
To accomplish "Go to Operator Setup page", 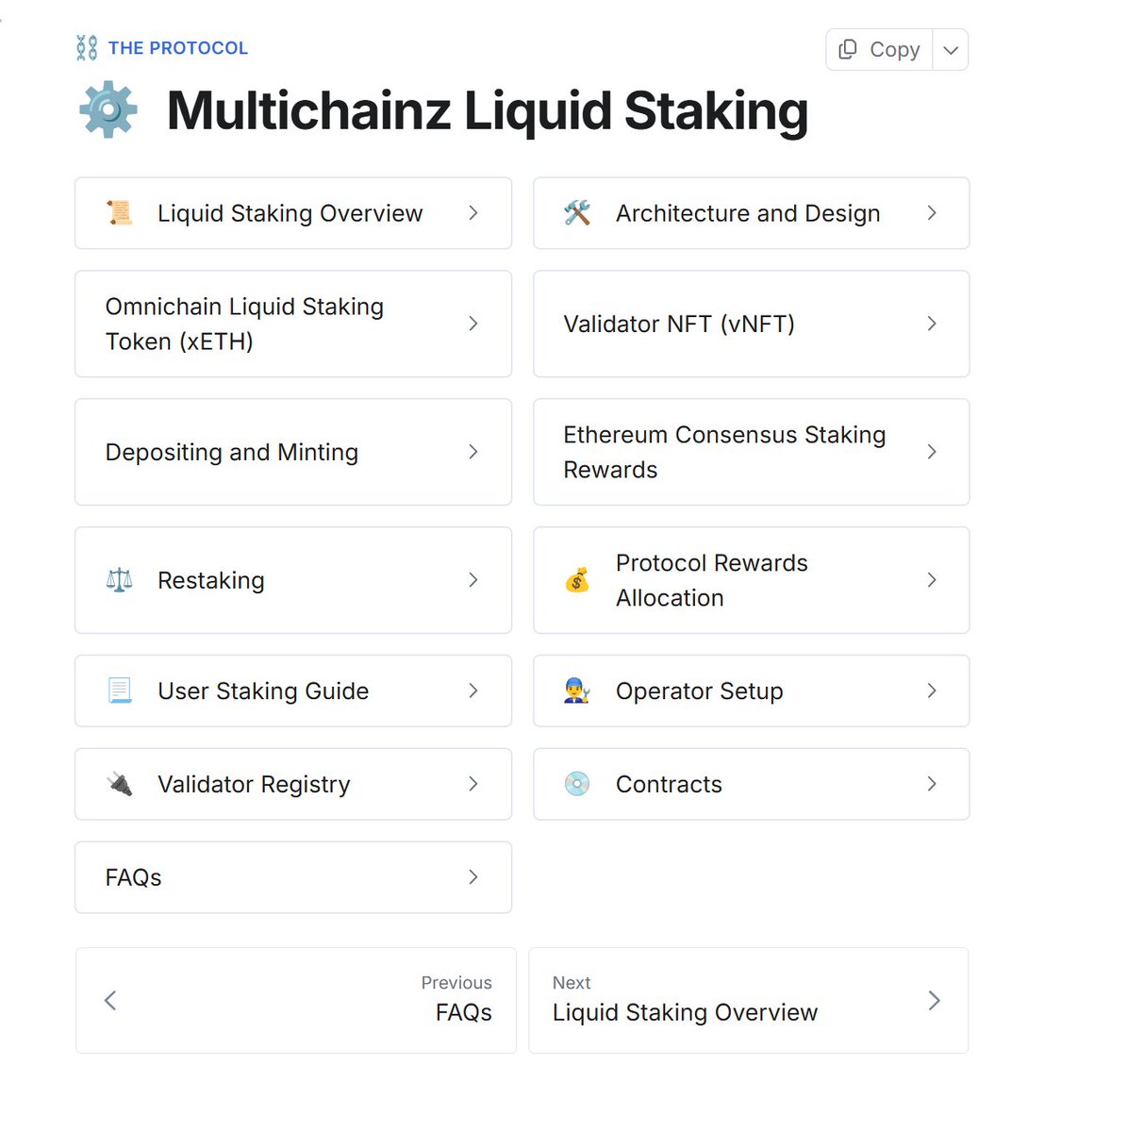I will (752, 691).
